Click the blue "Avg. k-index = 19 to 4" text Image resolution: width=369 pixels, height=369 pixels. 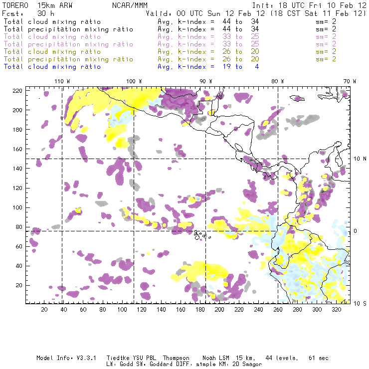point(208,67)
